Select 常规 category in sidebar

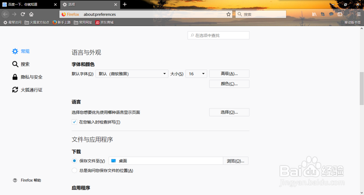point(21,51)
